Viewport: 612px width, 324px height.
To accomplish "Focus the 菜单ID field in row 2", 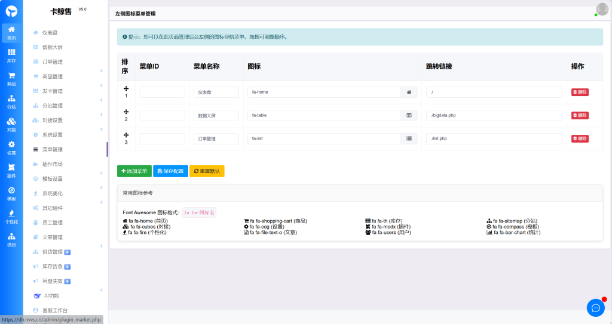I will (163, 115).
